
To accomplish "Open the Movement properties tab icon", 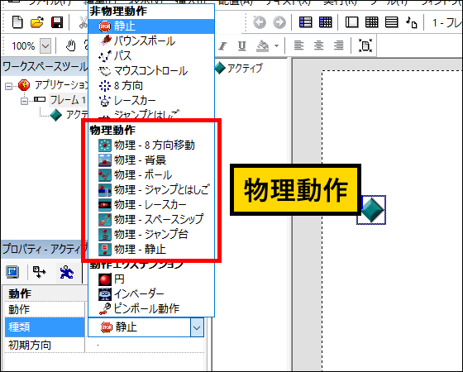I will [x=66, y=272].
